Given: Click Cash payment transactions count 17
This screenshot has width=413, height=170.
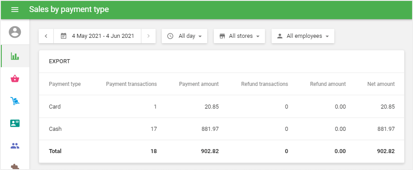Looking at the screenshot, I should click(154, 129).
